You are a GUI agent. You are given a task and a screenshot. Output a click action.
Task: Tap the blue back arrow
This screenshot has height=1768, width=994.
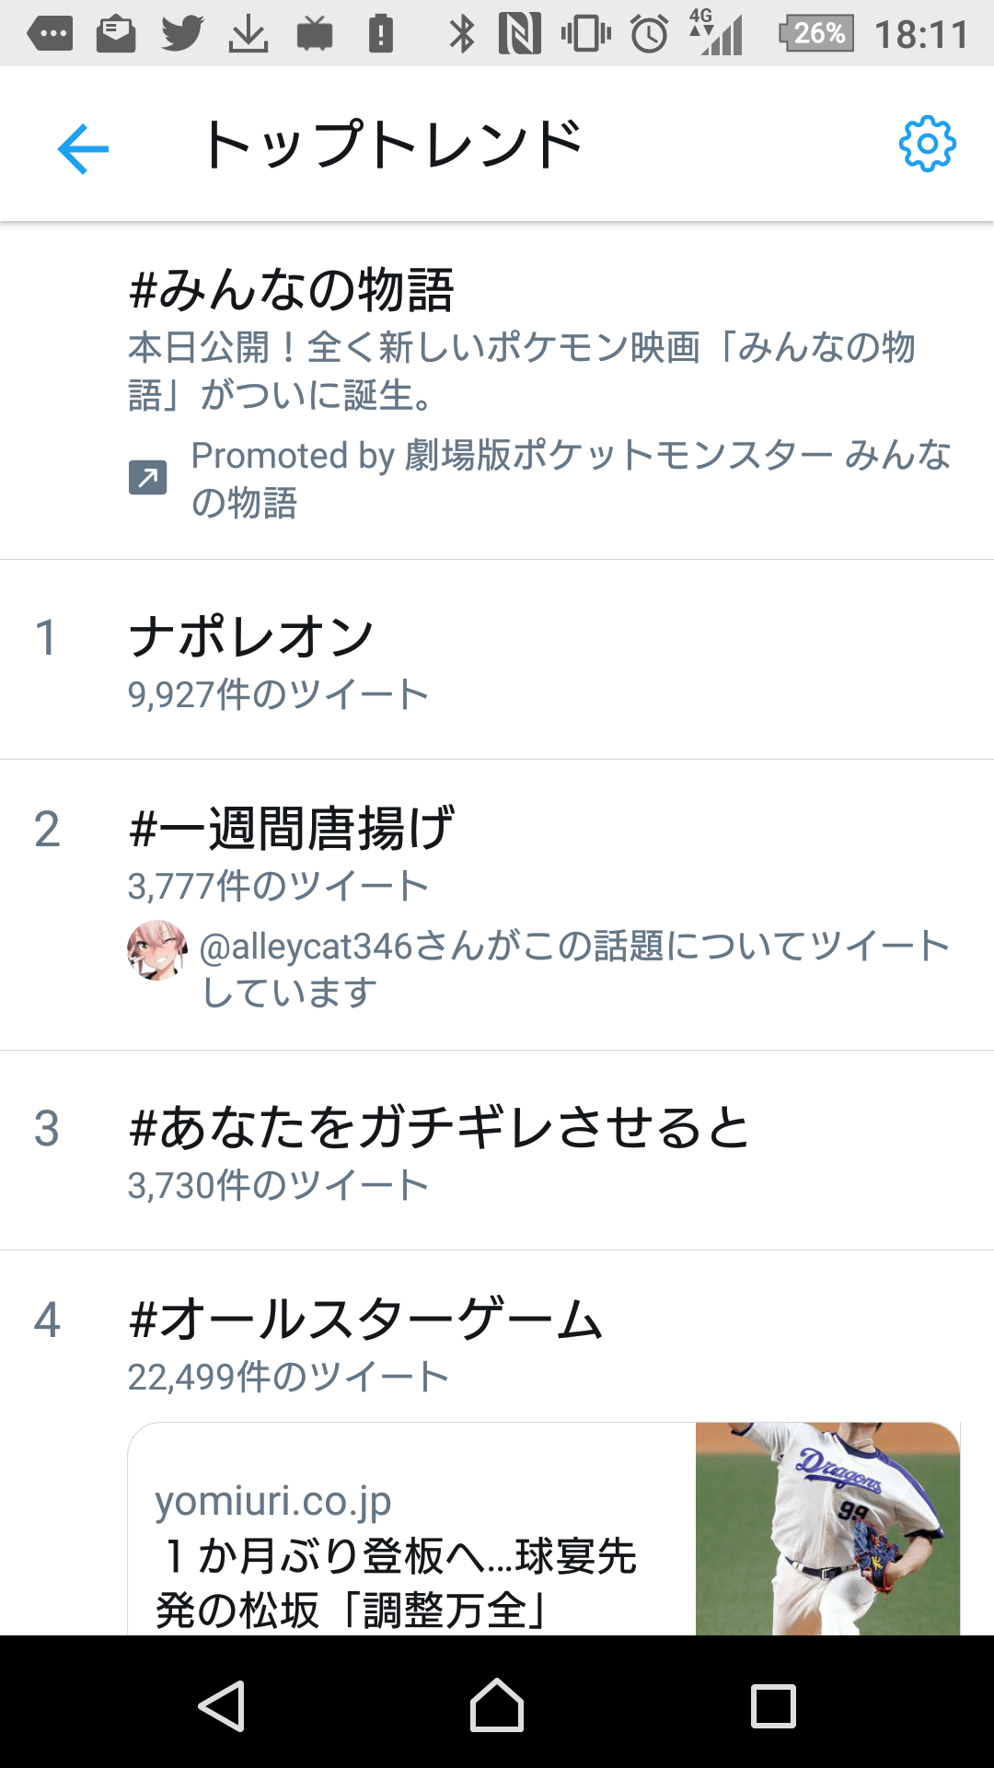[x=83, y=147]
